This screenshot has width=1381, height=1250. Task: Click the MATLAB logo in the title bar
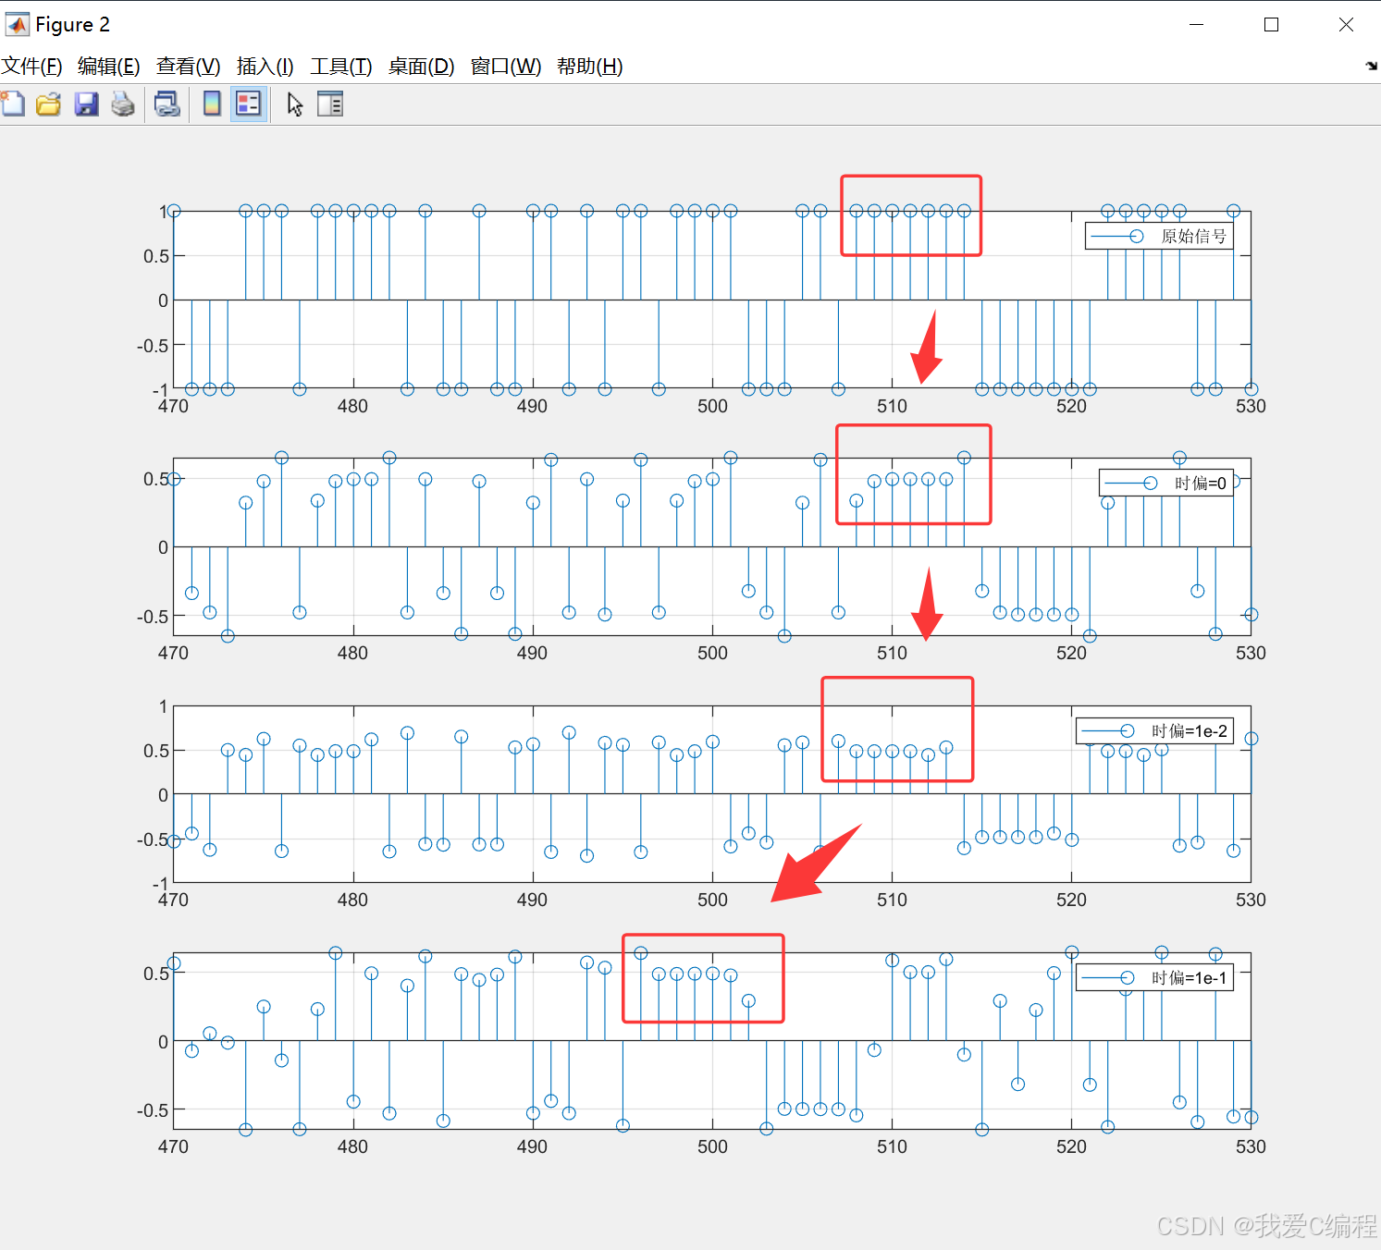(x=17, y=24)
